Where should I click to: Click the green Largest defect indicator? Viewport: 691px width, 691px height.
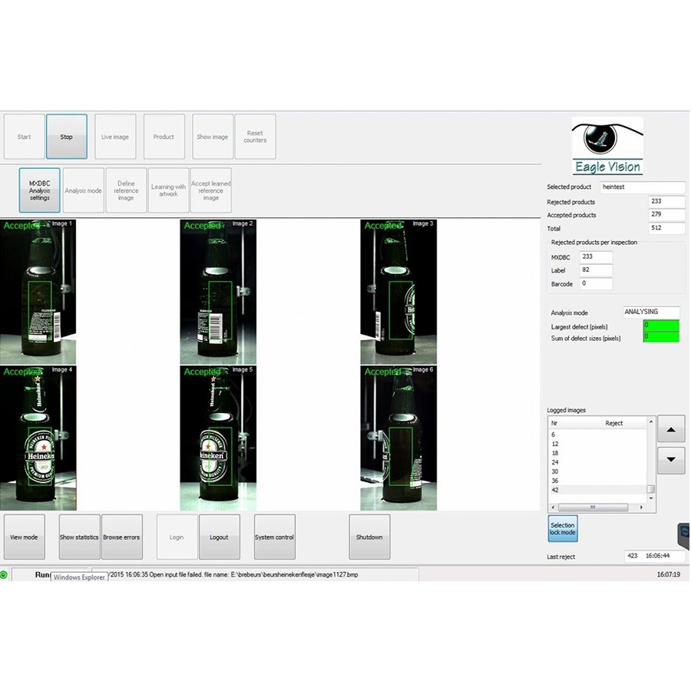[x=660, y=326]
